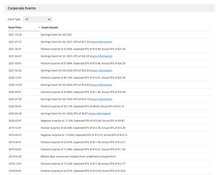219x175 pixels.
Task: Open the Event Type dropdown
Action: [x=38, y=19]
